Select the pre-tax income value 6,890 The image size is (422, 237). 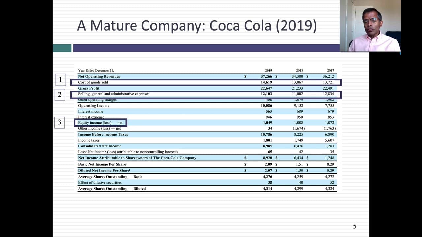[x=329, y=134]
